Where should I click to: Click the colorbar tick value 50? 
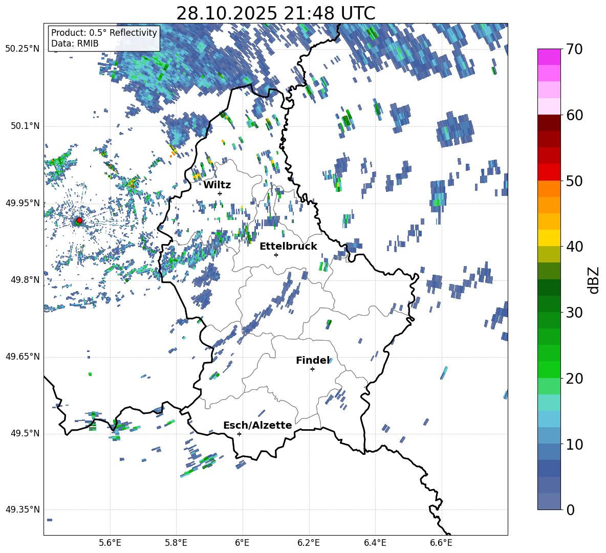point(574,181)
